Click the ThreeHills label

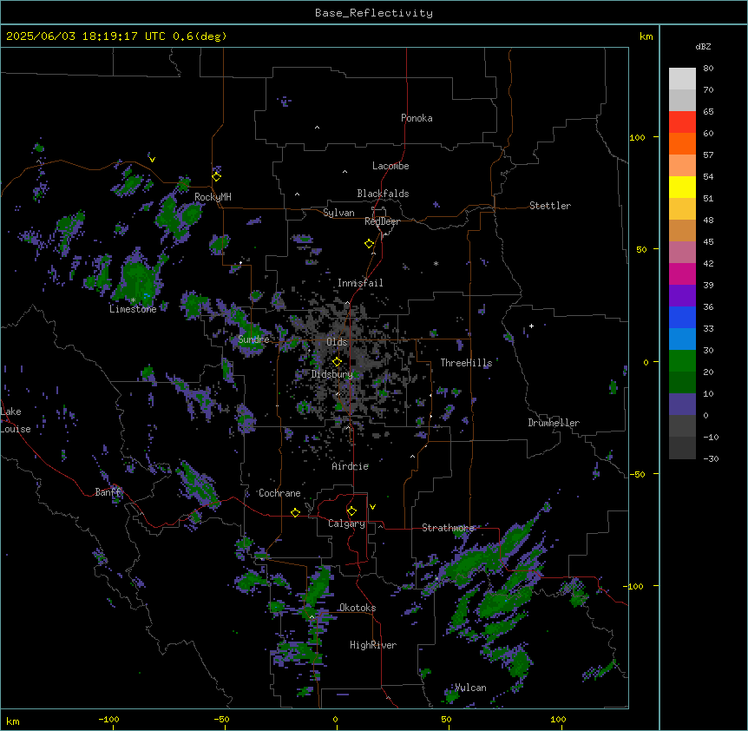[x=466, y=363]
